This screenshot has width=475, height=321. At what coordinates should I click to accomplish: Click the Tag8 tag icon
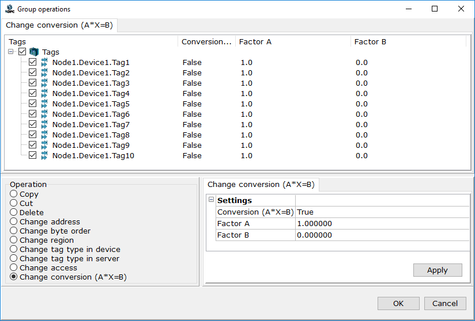[44, 135]
